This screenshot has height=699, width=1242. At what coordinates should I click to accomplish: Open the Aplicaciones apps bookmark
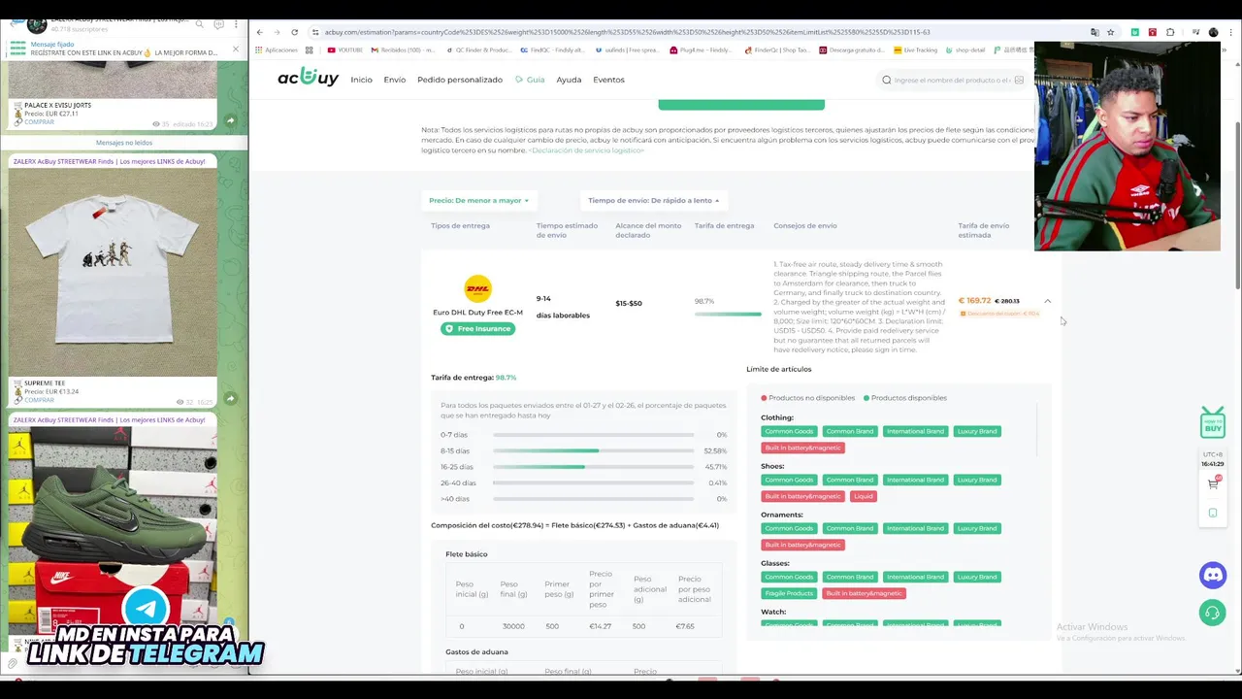[x=276, y=50]
